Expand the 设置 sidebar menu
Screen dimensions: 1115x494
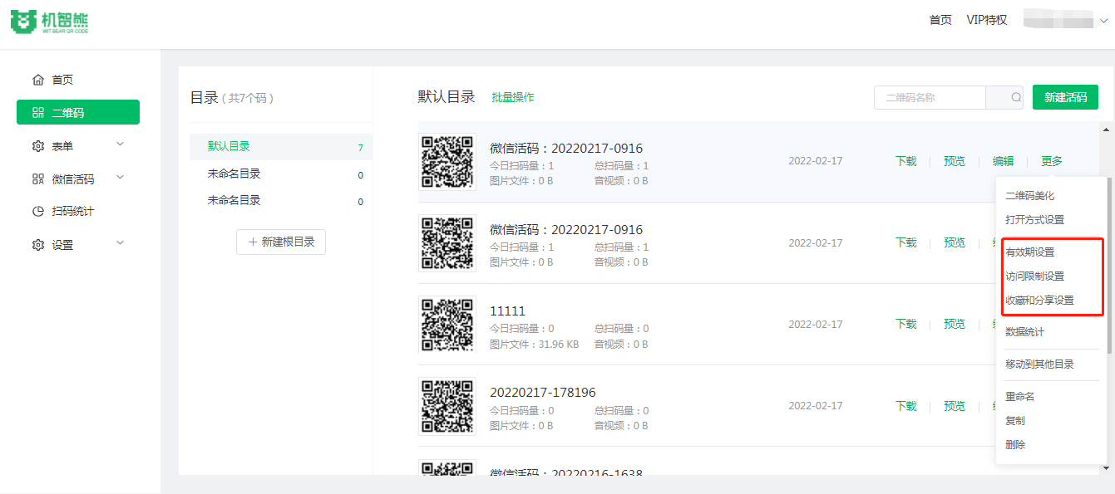click(77, 245)
